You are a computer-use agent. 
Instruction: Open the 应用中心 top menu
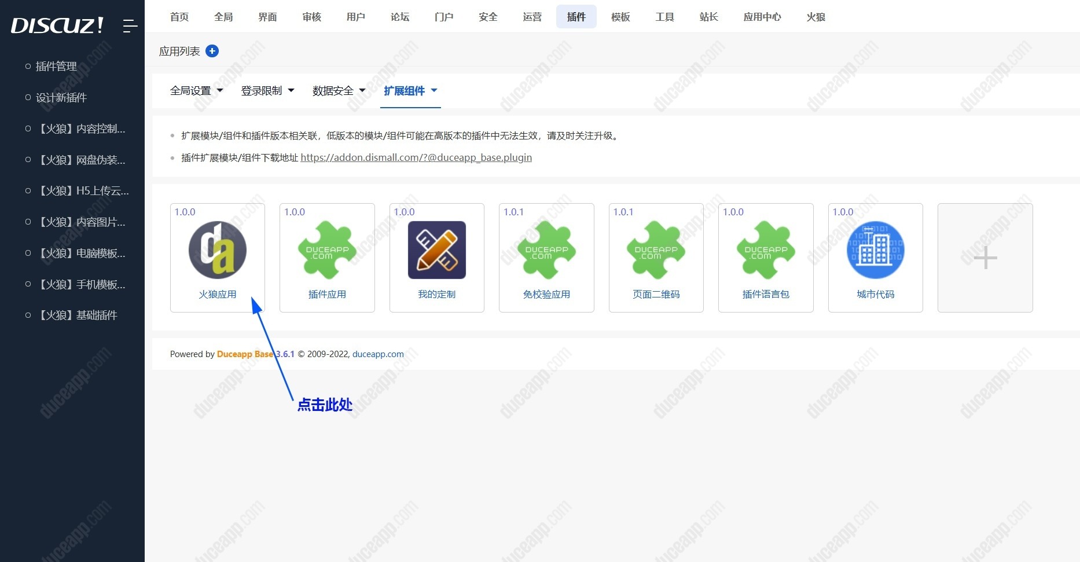762,17
